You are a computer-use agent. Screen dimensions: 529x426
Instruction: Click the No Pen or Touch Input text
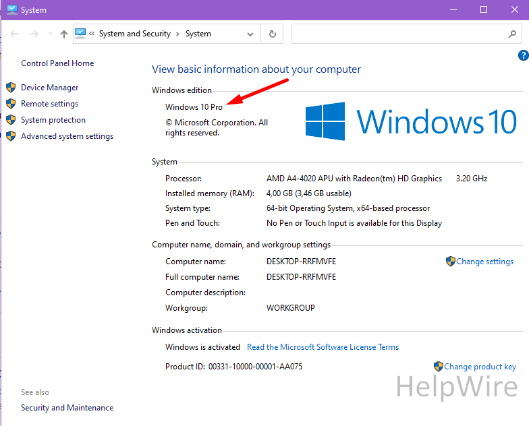pos(354,223)
